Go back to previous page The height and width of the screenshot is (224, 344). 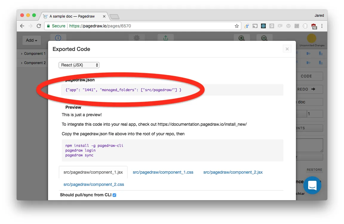[x=22, y=26]
